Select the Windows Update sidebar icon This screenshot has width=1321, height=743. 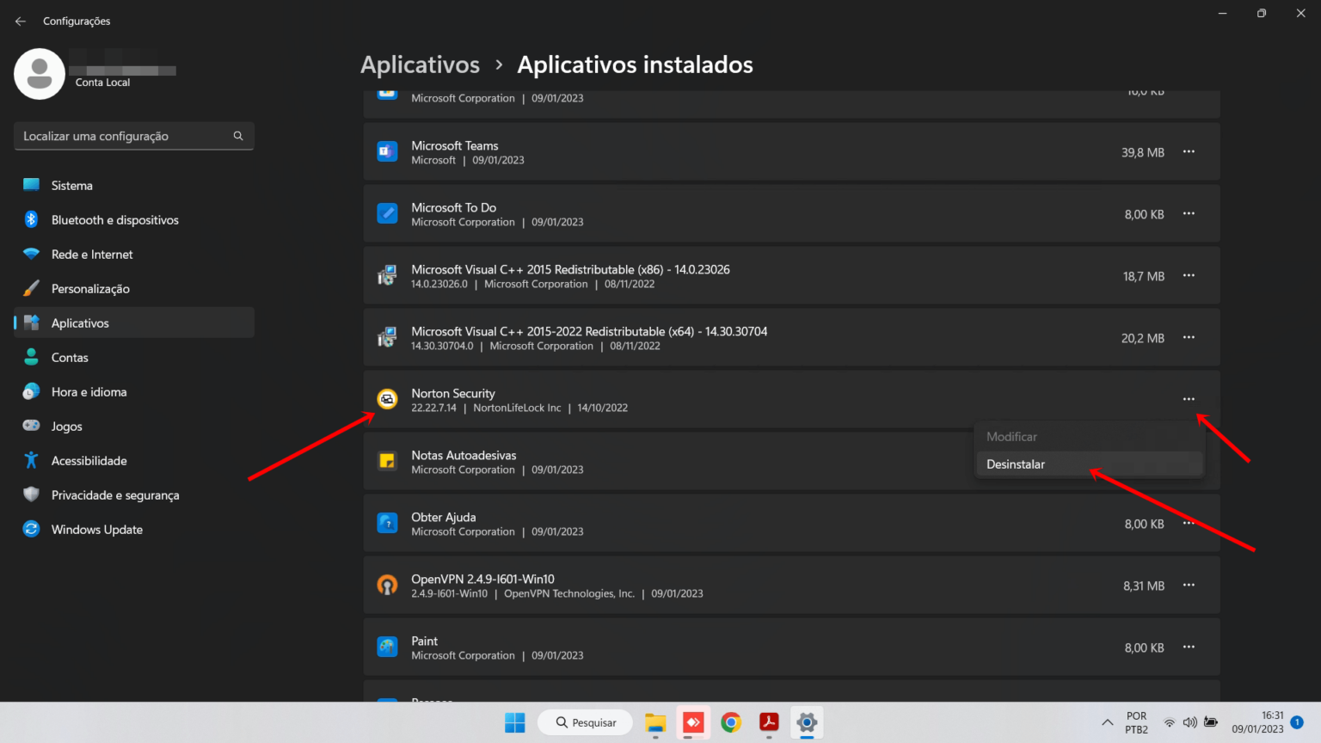coord(31,529)
